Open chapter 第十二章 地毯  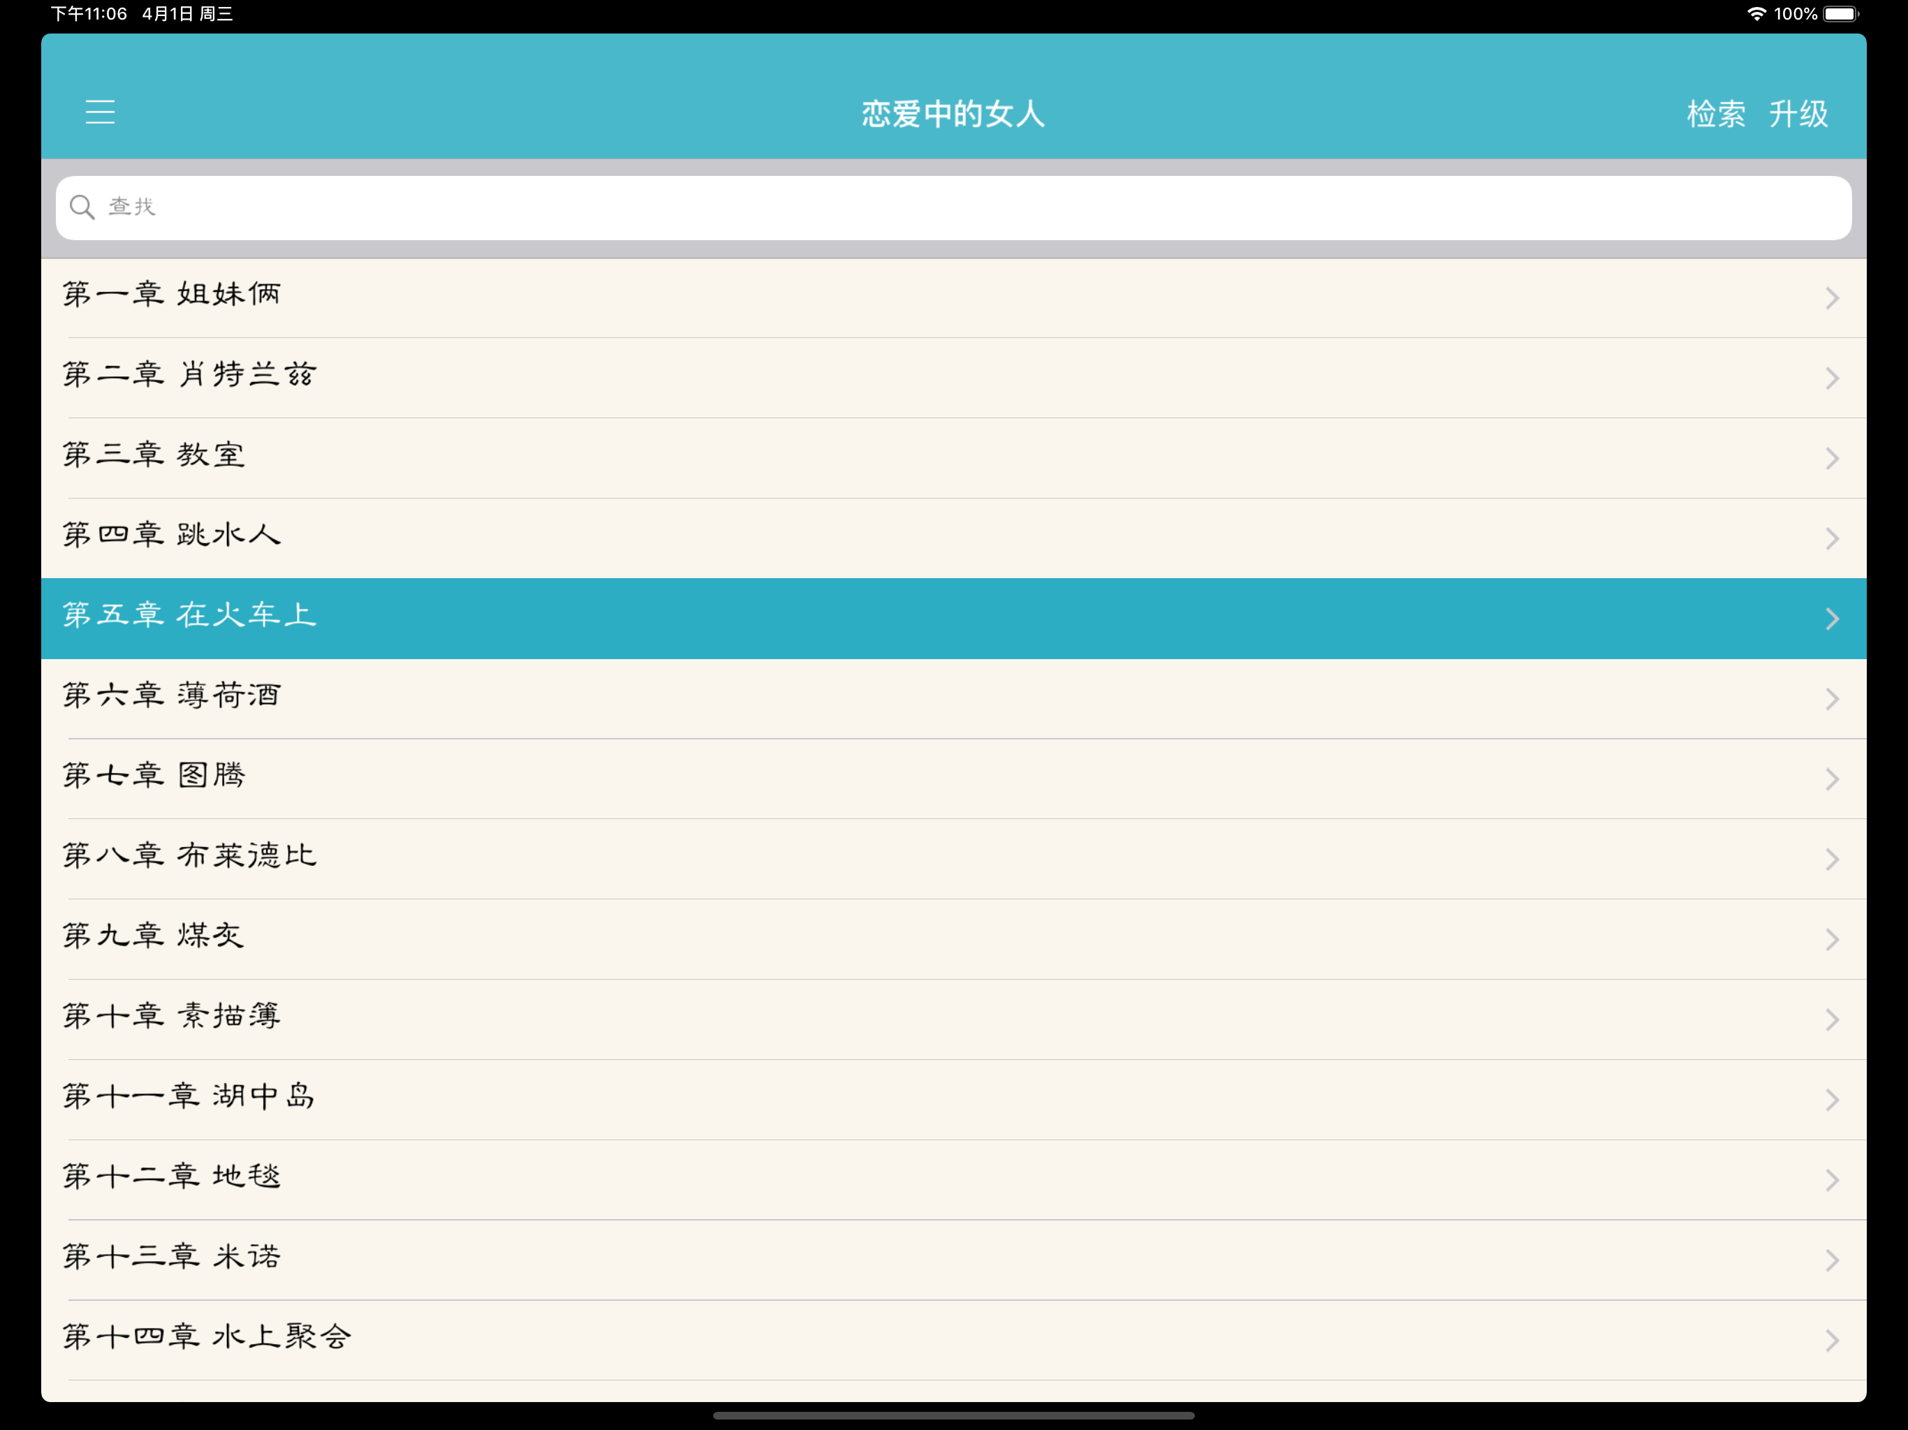(953, 1180)
